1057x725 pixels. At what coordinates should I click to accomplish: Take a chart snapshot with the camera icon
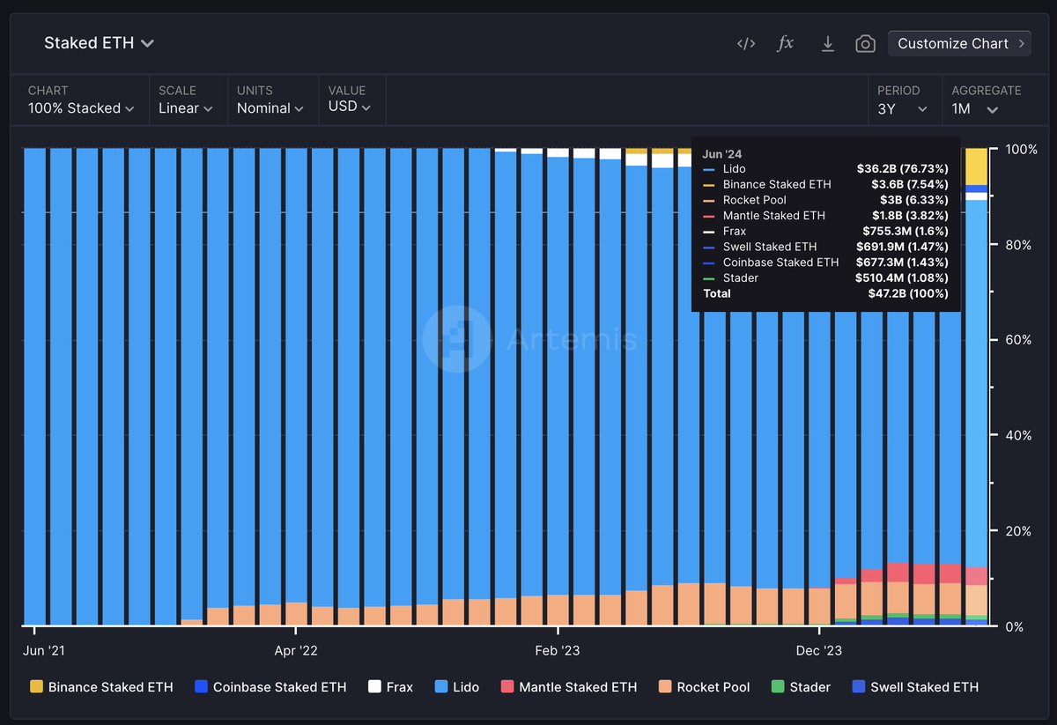[865, 42]
